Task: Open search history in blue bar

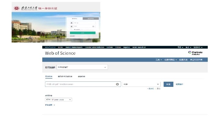Action: point(183,60)
